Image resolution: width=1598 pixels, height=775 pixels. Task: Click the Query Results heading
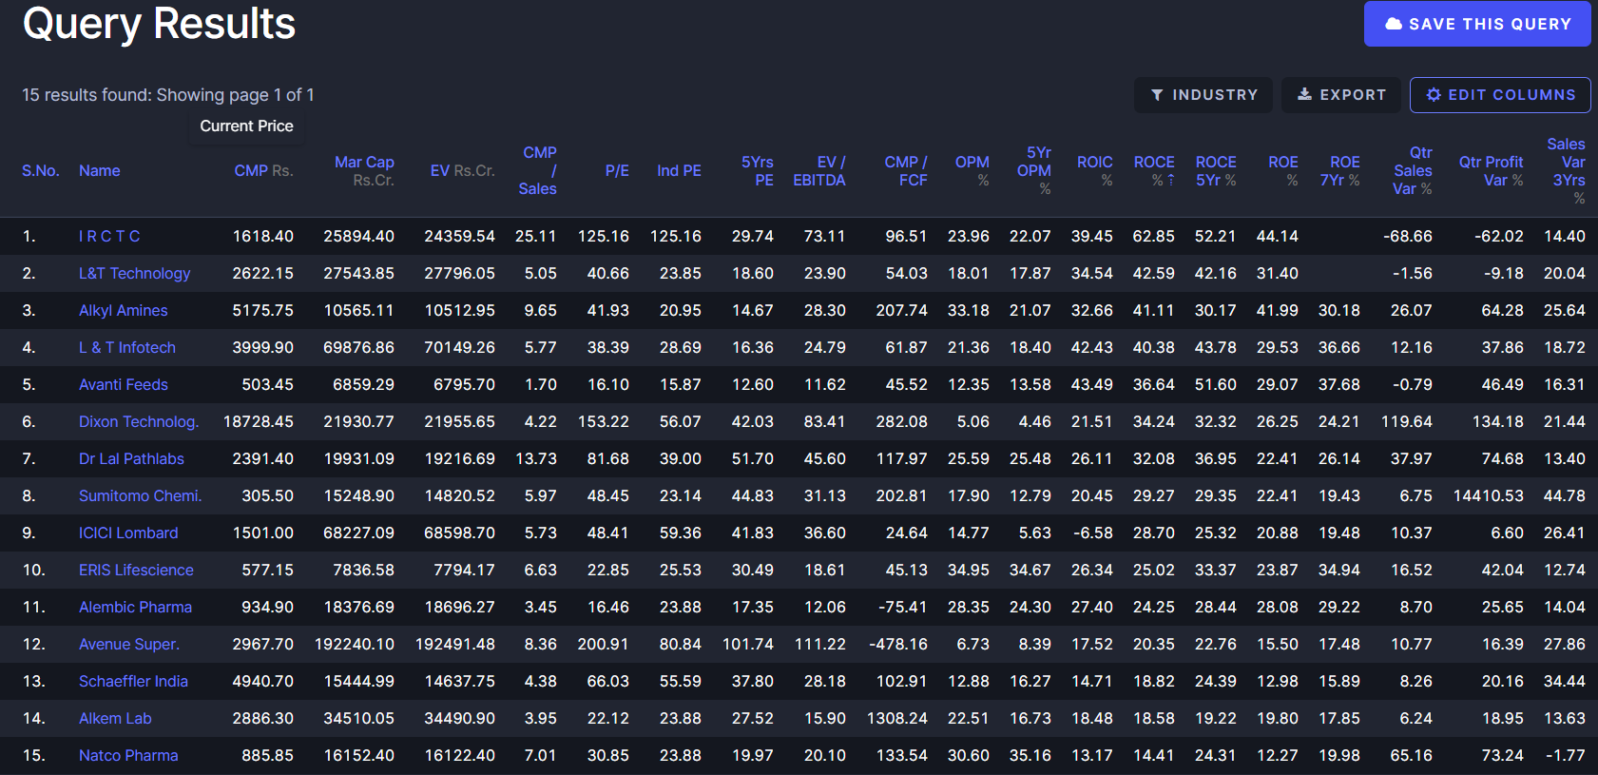pyautogui.click(x=159, y=24)
